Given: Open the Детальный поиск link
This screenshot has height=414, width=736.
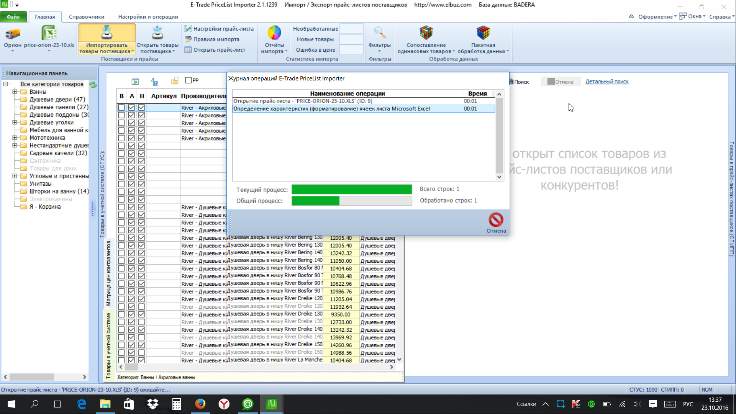Looking at the screenshot, I should click(x=607, y=82).
